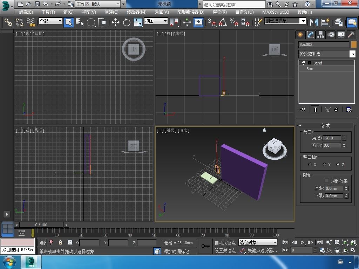359x269 pixels.
Task: Select the X bend axis radio button
Action: pos(310,164)
